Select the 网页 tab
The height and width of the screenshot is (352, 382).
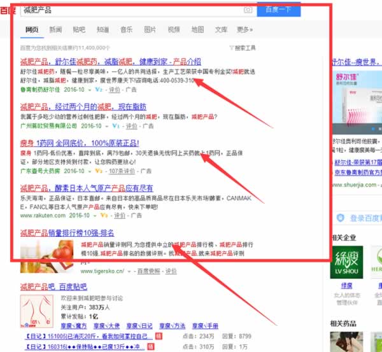[x=32, y=30]
